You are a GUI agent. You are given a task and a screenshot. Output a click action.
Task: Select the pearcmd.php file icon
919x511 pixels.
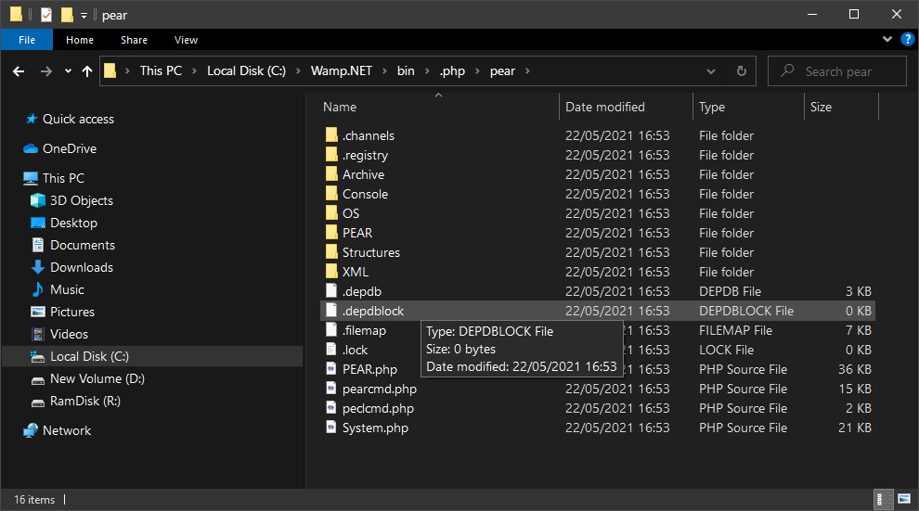tap(331, 389)
